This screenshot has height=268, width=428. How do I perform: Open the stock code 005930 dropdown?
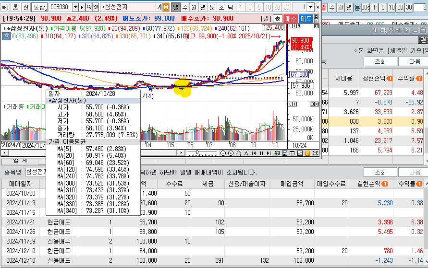point(75,7)
